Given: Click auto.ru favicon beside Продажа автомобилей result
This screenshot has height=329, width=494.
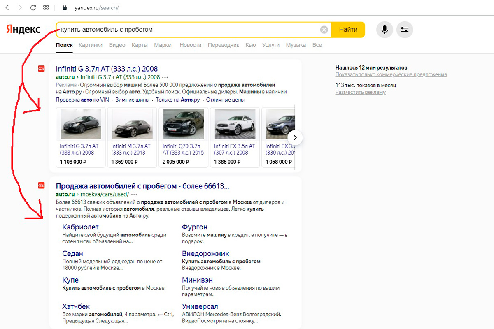Looking at the screenshot, I should [x=41, y=185].
